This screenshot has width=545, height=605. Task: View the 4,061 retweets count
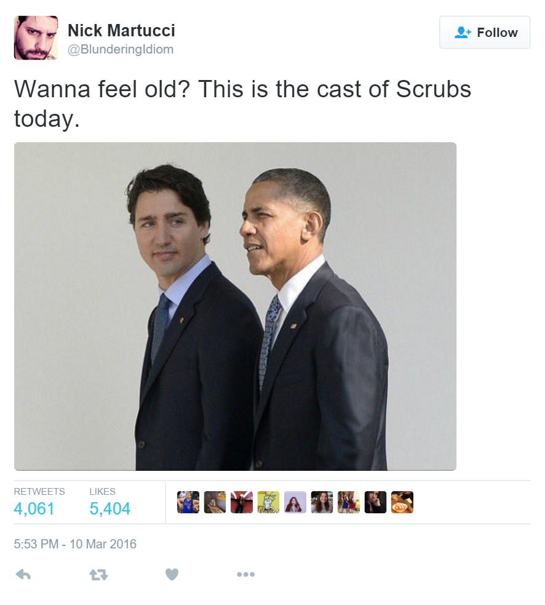tap(34, 508)
